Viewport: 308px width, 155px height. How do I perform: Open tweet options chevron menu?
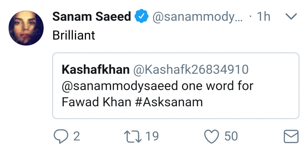tap(291, 16)
